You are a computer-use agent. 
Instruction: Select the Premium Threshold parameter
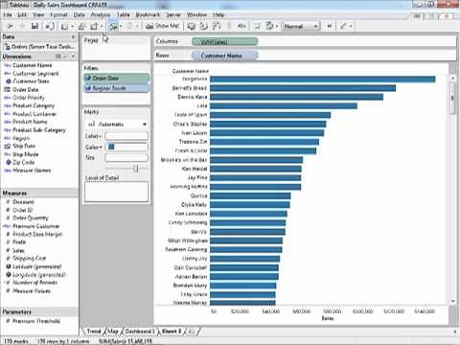35,321
